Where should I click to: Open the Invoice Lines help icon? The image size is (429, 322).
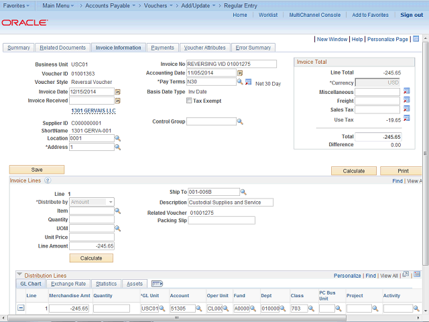coord(48,180)
